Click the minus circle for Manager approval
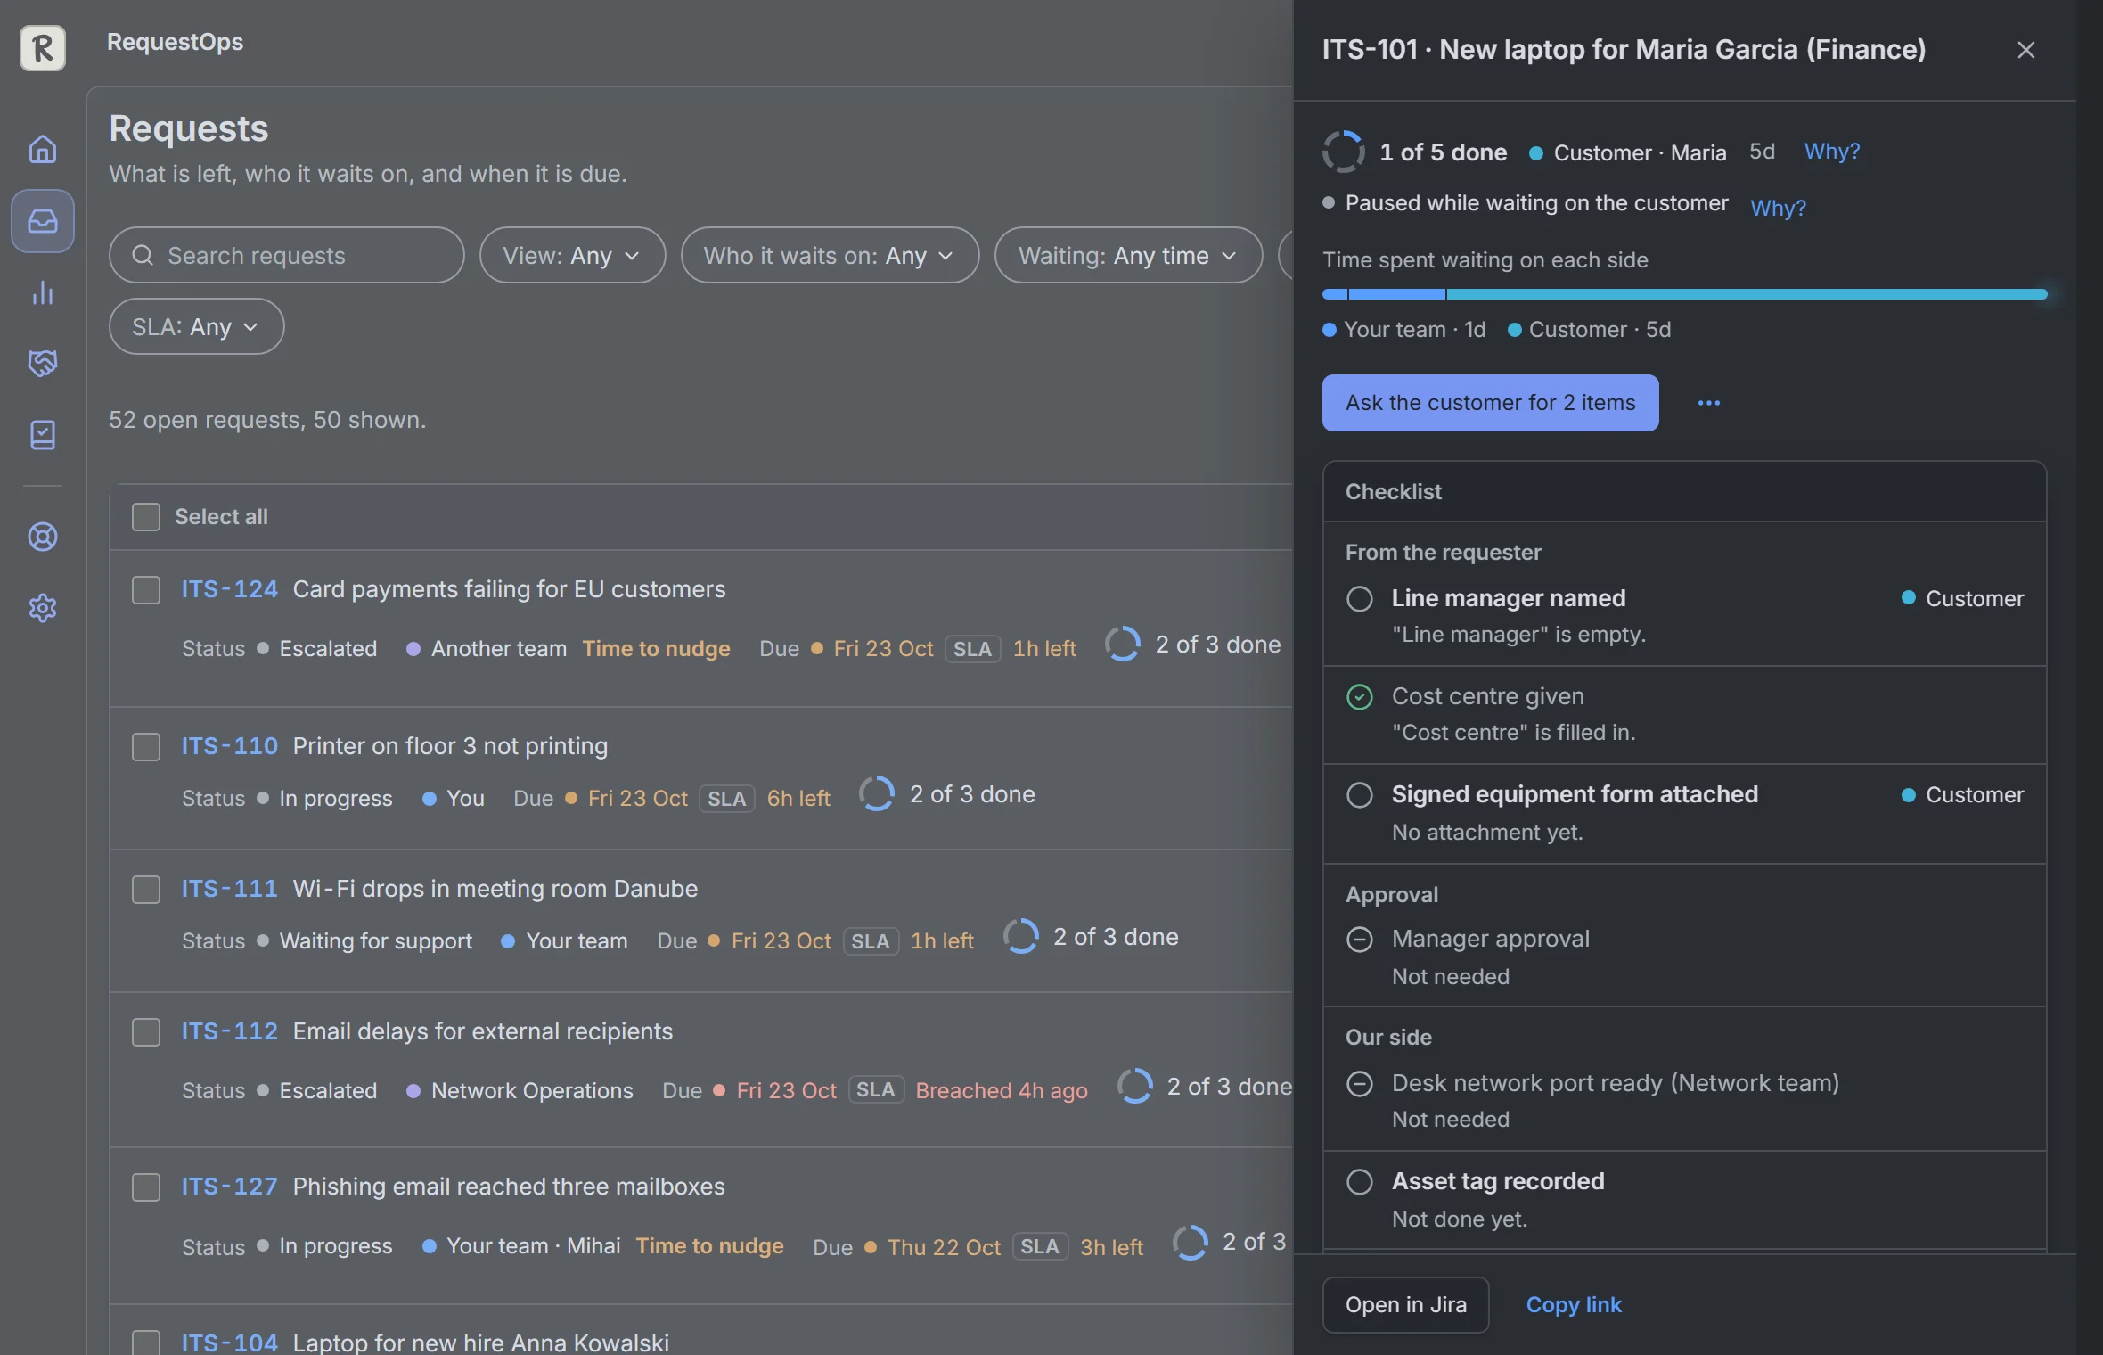 (x=1359, y=940)
